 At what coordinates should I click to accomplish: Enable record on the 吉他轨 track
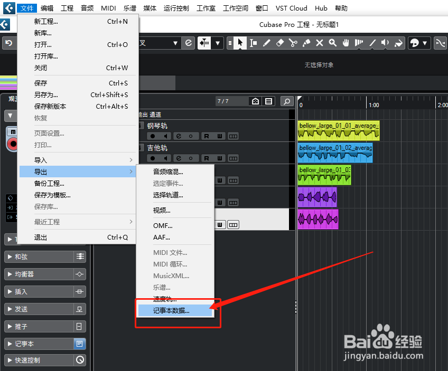pyautogui.click(x=153, y=158)
